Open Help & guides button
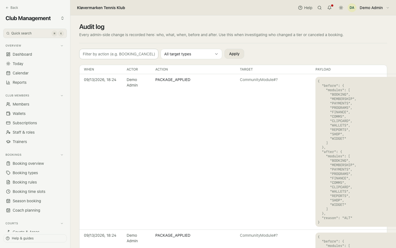Image resolution: width=396 pixels, height=248 pixels. coord(35,238)
